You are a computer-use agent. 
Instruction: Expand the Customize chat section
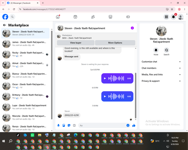pyautogui.click(x=161, y=61)
